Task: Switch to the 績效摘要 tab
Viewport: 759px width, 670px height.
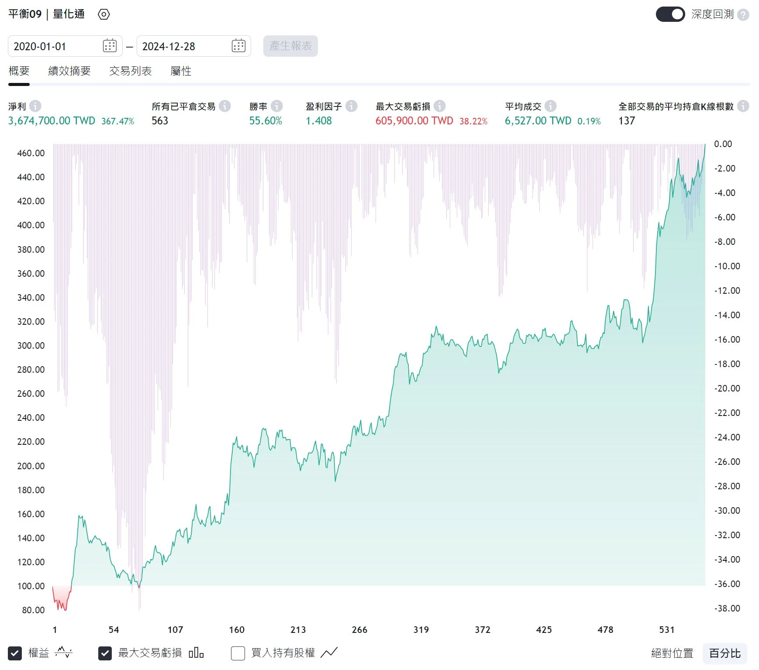Action: pos(69,71)
